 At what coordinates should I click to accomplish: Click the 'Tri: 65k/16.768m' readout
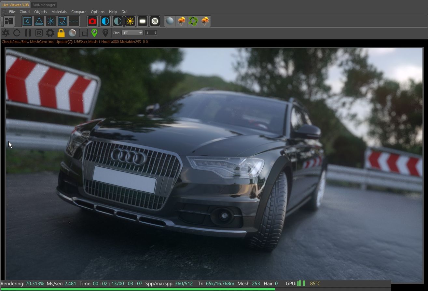point(216,284)
